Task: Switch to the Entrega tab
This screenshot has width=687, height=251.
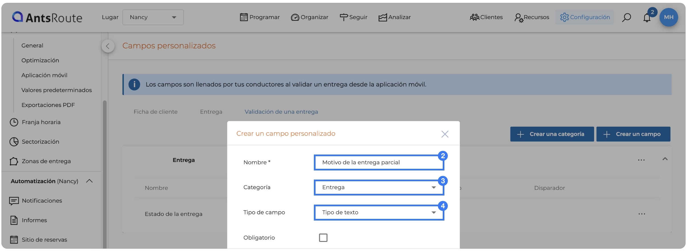Action: point(211,112)
